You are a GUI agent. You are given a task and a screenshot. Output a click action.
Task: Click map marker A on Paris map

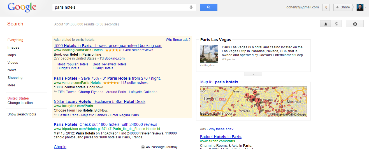[x=255, y=93]
